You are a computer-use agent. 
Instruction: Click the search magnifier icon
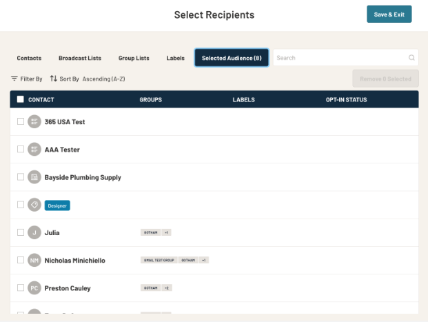pos(411,58)
